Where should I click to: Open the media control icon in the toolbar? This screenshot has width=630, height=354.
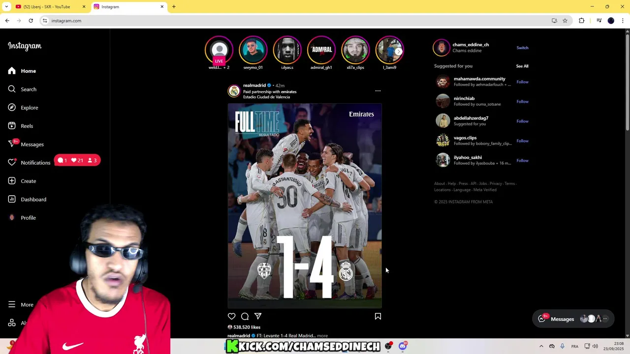(599, 21)
